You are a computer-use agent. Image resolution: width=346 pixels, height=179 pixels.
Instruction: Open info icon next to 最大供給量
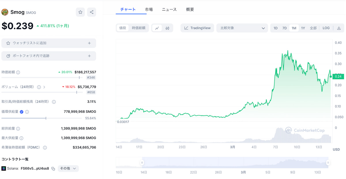22,138
